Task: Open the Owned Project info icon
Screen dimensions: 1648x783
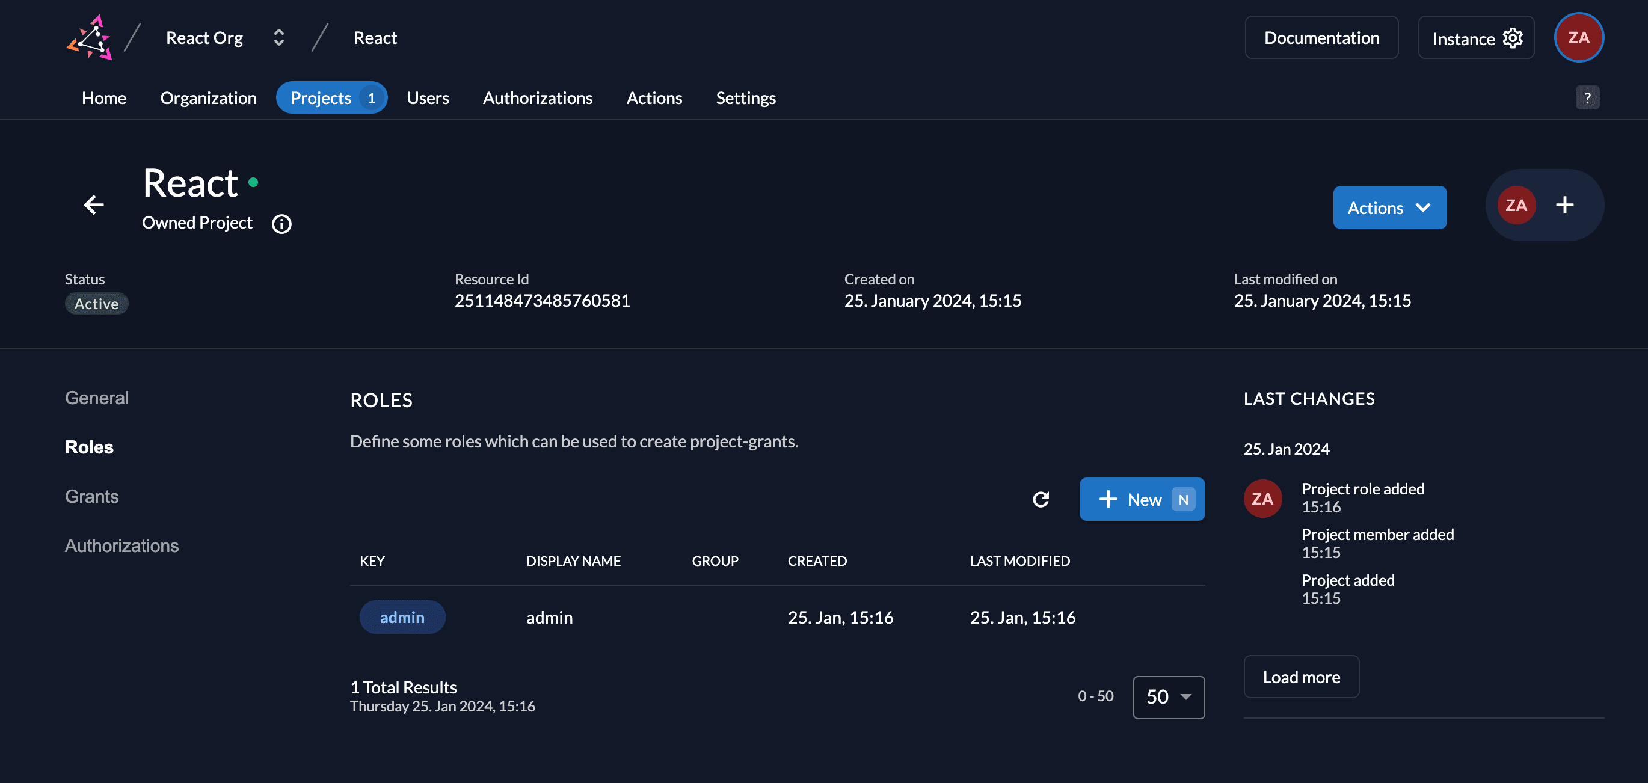Action: [x=281, y=224]
